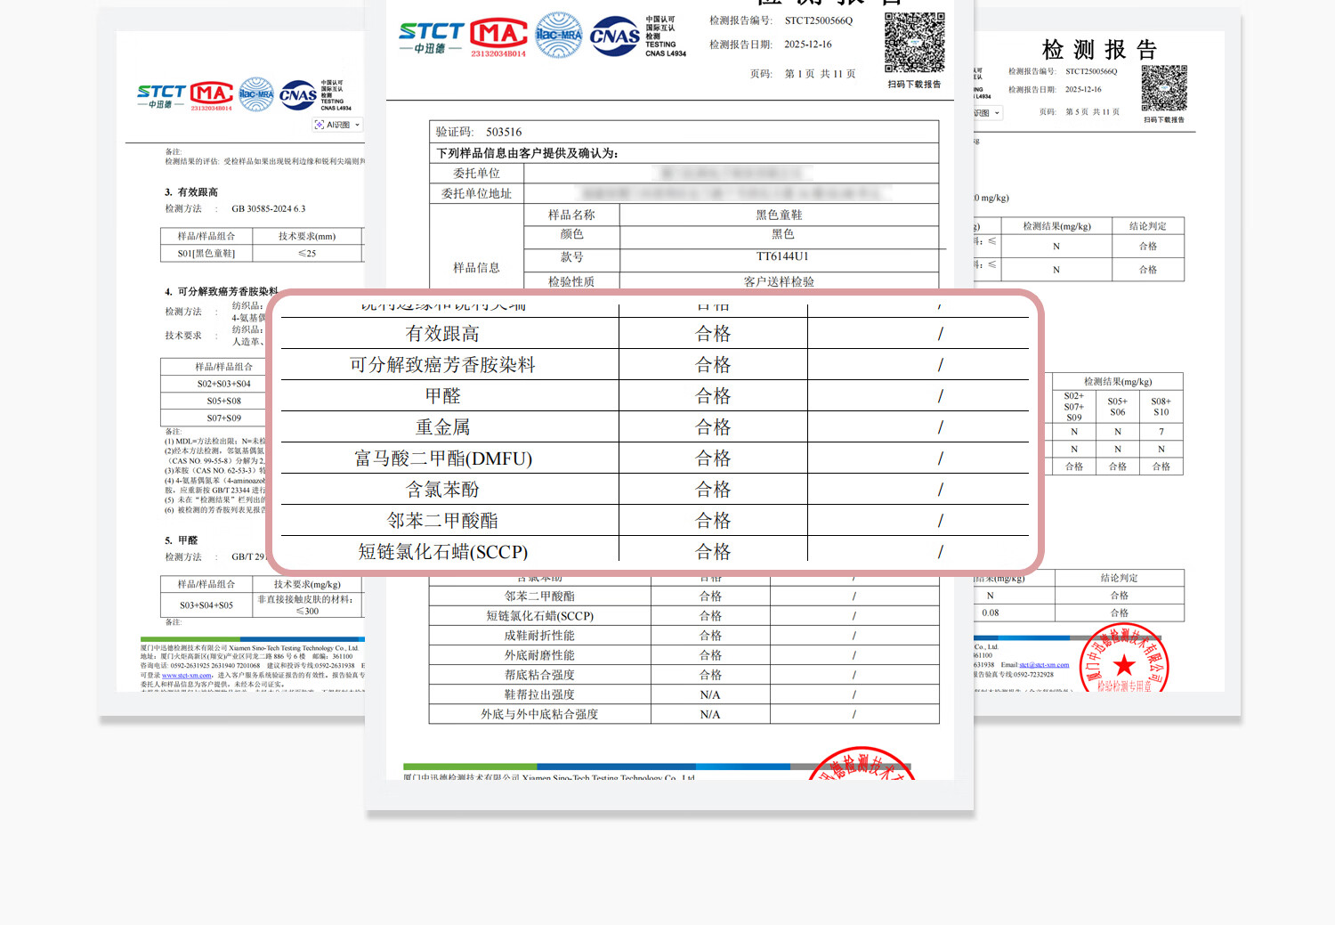Click the N/A result for 鞋帮拉出强度
The height and width of the screenshot is (925, 1335).
[710, 694]
